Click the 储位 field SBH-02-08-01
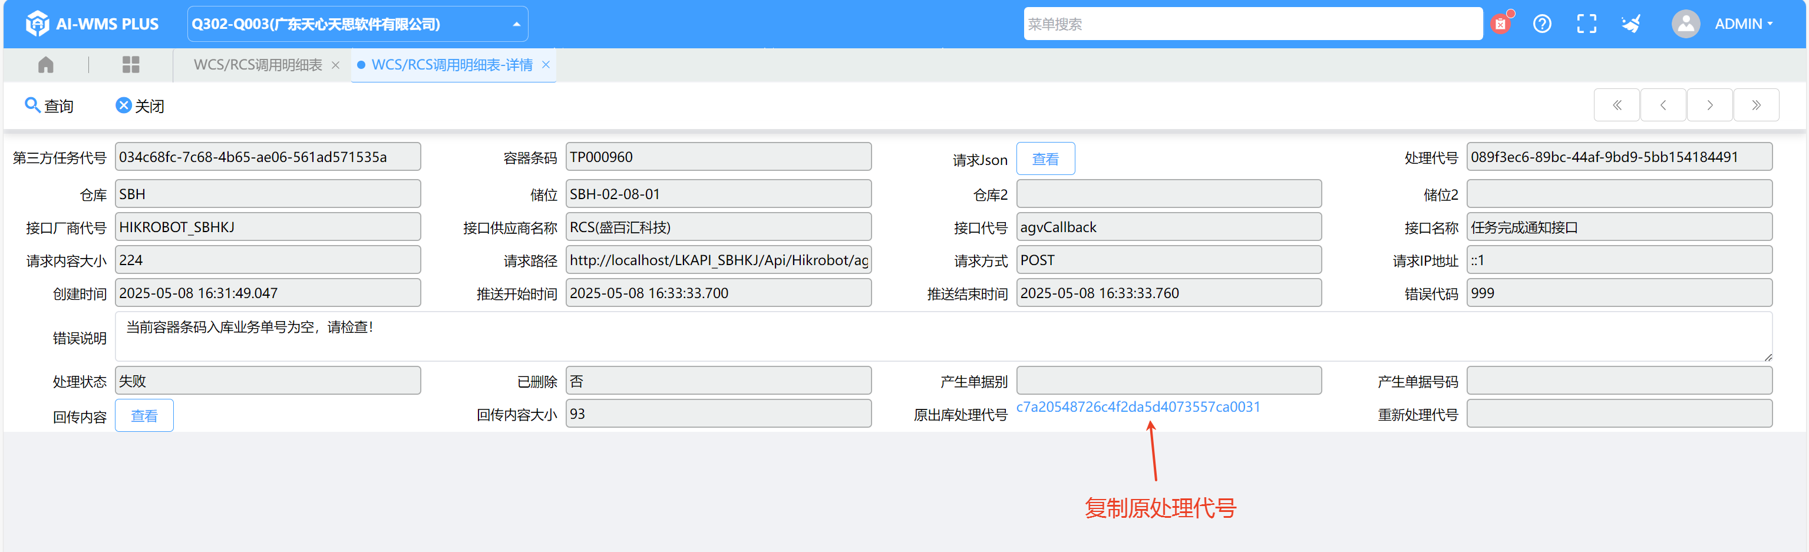 (718, 194)
